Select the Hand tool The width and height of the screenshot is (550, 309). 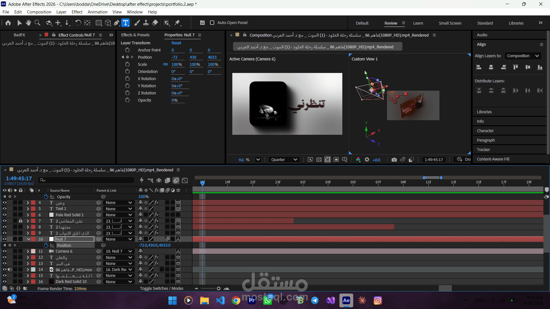pos(28,23)
